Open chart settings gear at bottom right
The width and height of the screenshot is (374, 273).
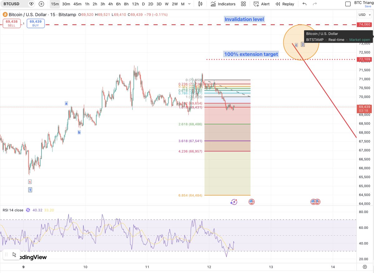365,267
